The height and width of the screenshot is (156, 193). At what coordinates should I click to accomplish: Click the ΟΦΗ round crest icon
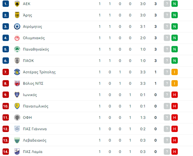tap(17, 117)
